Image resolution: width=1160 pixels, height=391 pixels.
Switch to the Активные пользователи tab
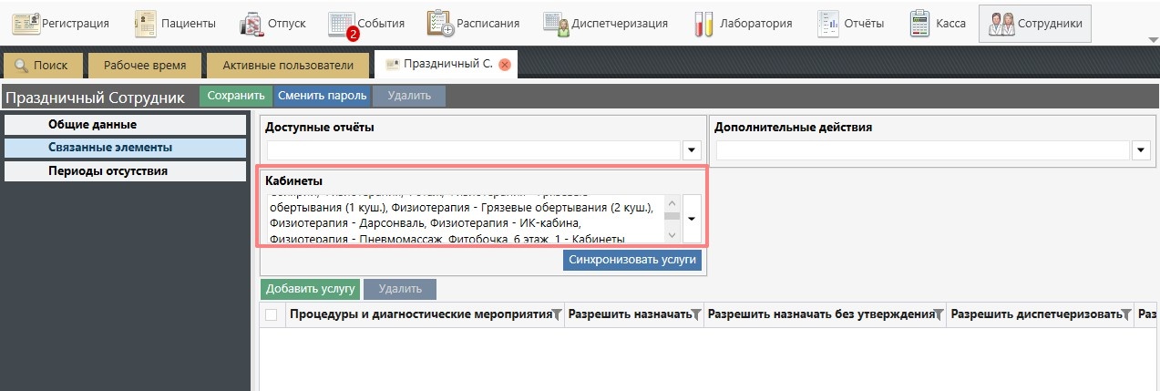[x=288, y=66]
